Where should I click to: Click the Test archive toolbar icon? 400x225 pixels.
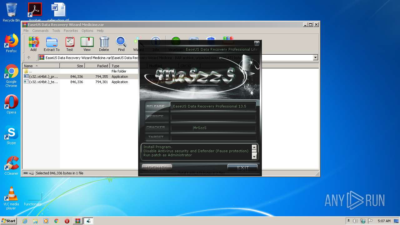click(70, 44)
